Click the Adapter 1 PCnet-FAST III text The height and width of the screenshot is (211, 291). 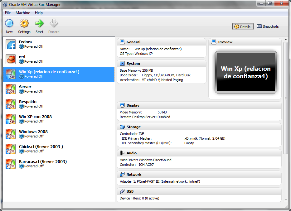pos(160,181)
